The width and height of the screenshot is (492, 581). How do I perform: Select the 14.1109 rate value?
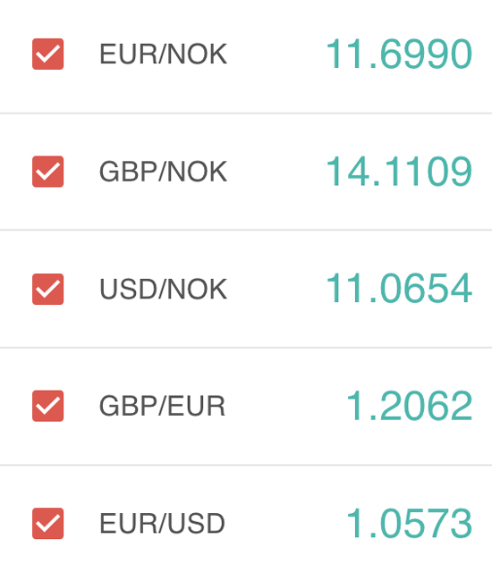[x=399, y=172]
